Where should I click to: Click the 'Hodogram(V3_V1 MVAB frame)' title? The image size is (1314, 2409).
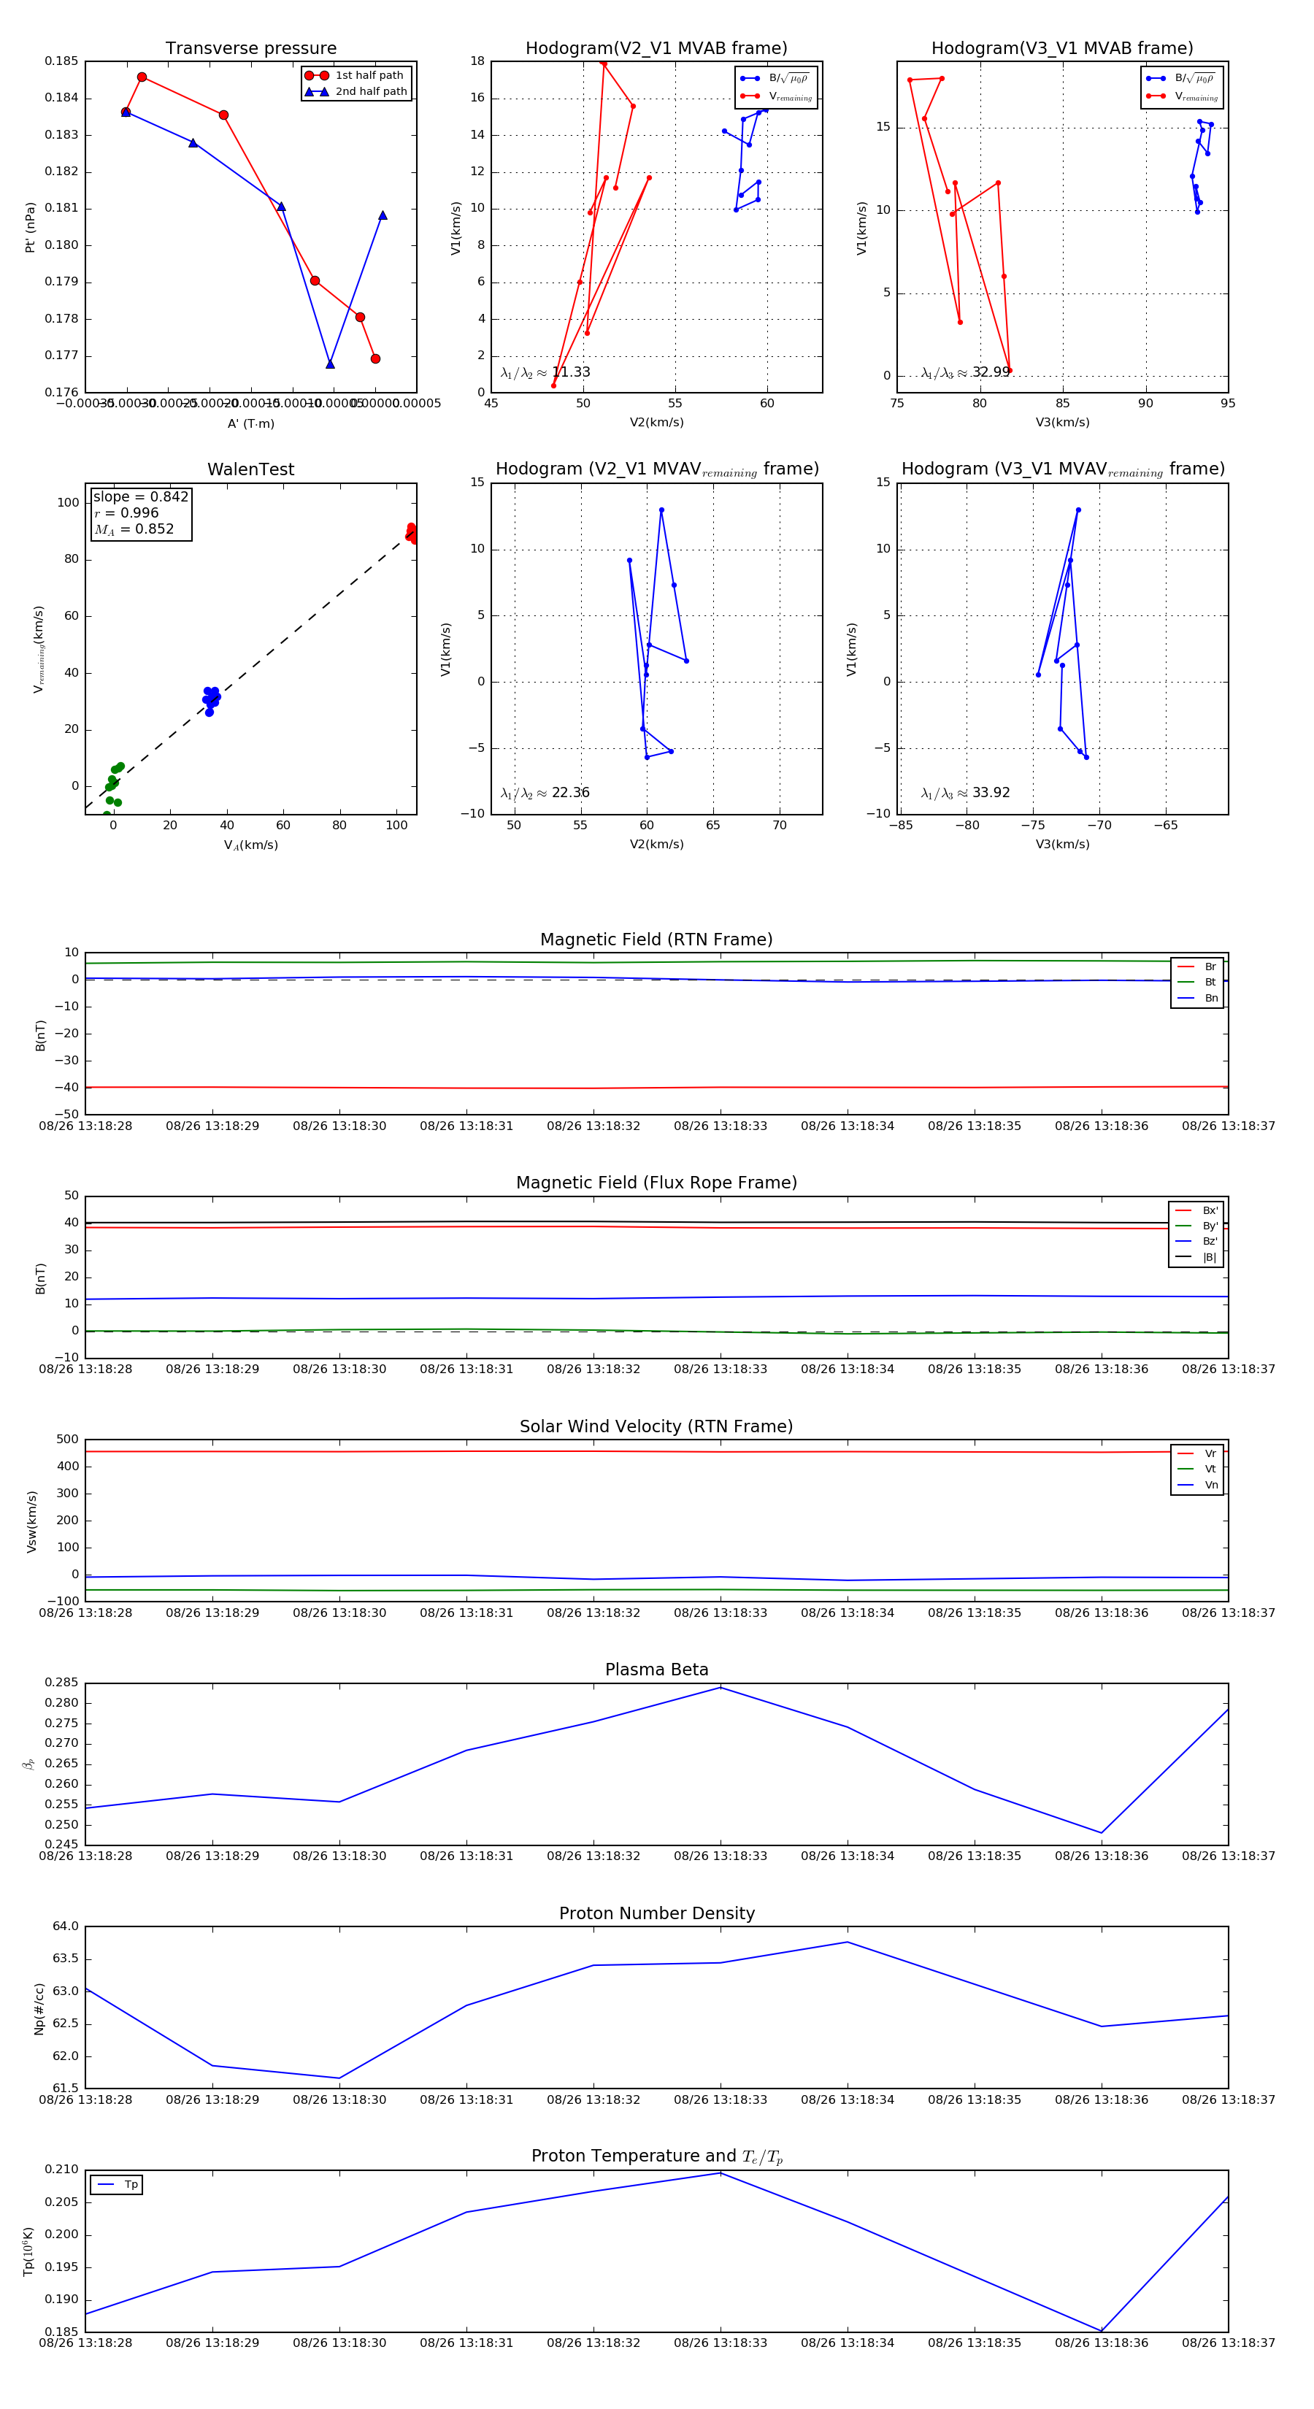pos(1062,49)
